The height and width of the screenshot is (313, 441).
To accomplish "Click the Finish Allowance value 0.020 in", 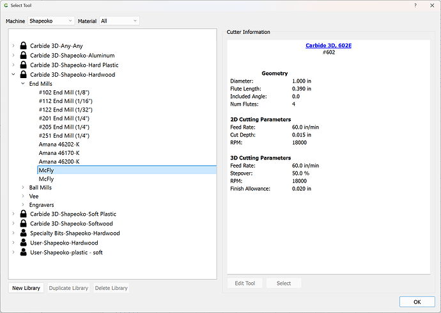I will coord(302,188).
